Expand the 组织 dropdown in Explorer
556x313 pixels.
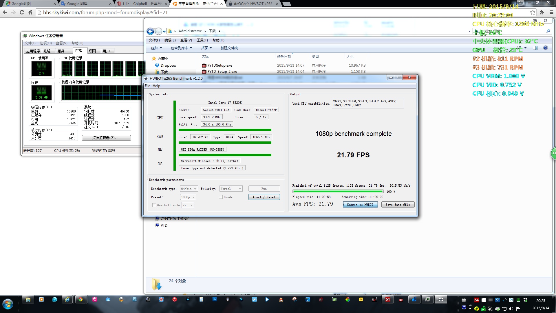156,48
